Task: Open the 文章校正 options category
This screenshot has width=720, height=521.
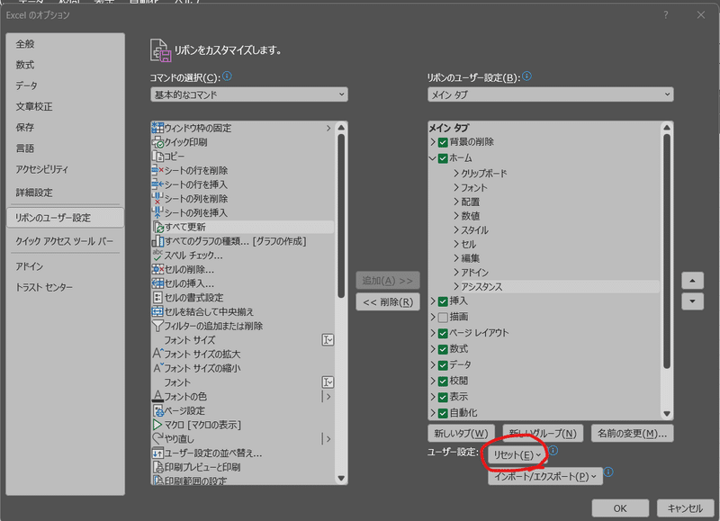Action: point(65,106)
